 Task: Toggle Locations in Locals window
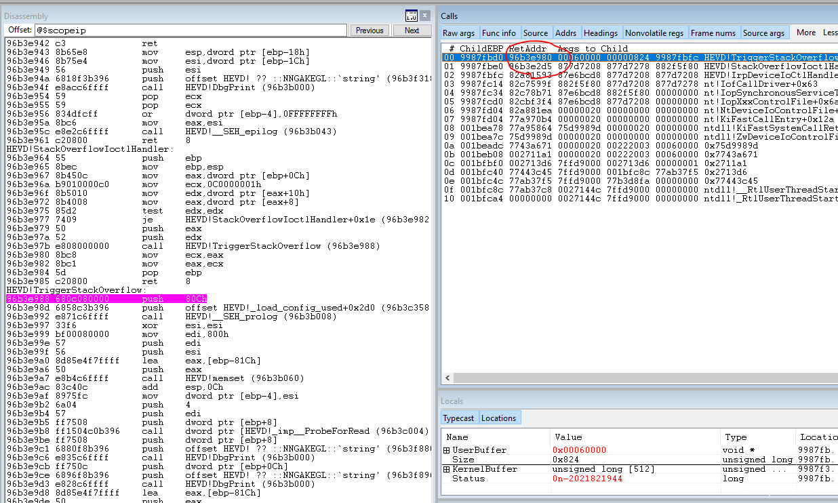click(498, 418)
